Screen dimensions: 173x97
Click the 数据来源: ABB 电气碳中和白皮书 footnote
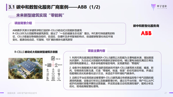pyautogui.click(x=22, y=93)
